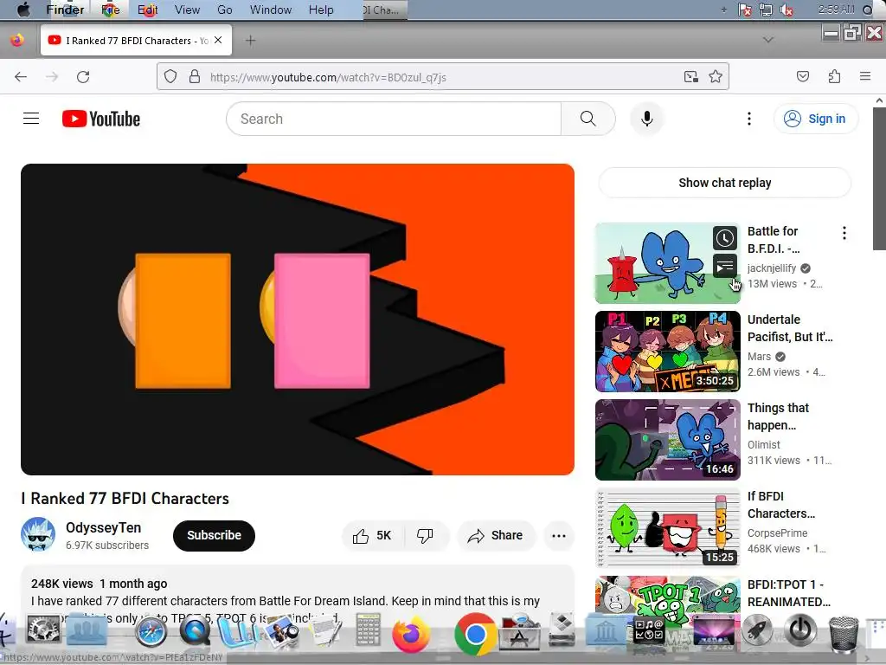Image resolution: width=886 pixels, height=665 pixels.
Task: Click the network monitor tray icon
Action: pyautogui.click(x=766, y=10)
